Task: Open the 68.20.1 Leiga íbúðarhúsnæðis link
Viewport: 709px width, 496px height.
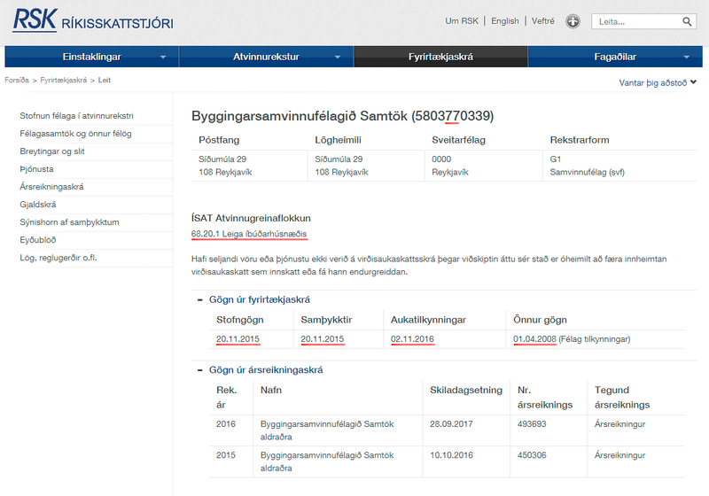Action: point(249,233)
